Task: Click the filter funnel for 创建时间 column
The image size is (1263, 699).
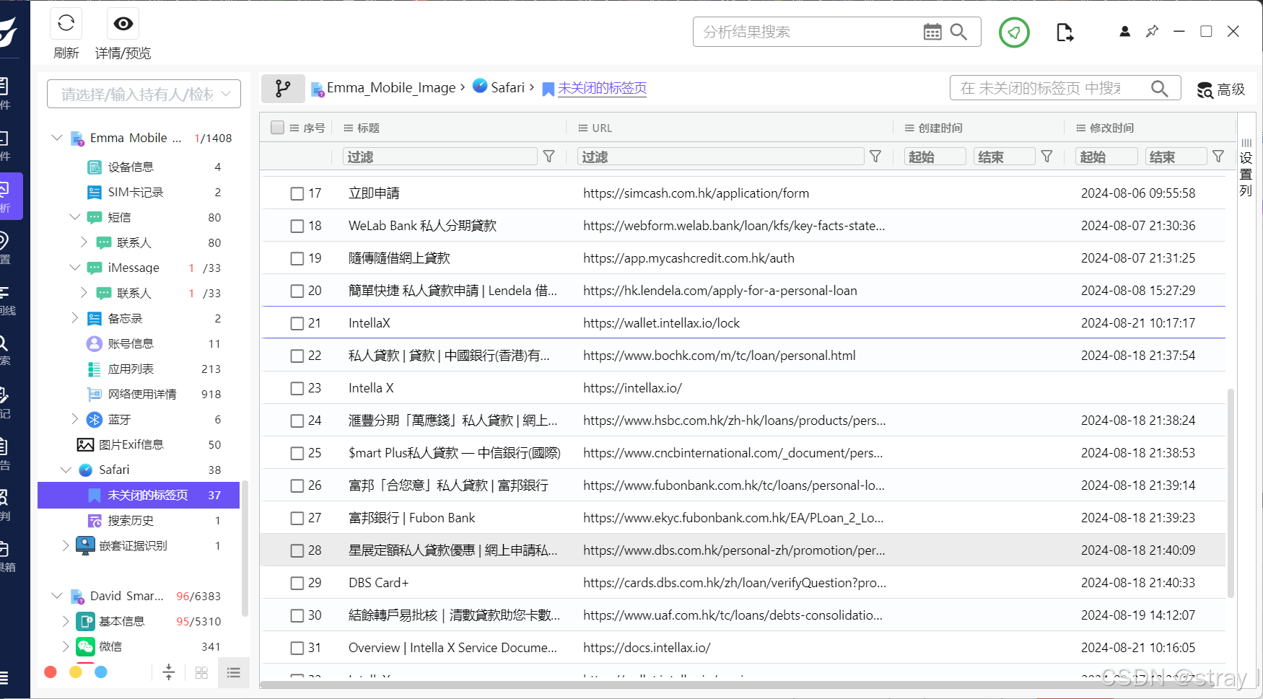Action: (1047, 157)
